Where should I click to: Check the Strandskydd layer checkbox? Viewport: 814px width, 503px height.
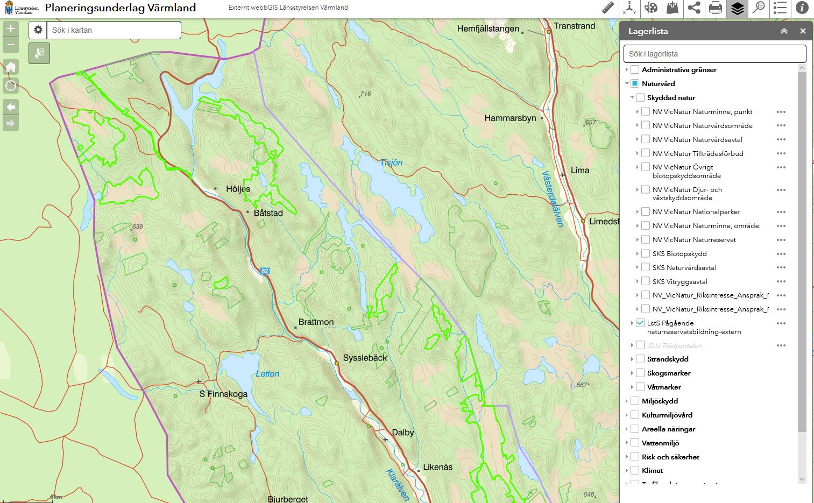click(640, 359)
